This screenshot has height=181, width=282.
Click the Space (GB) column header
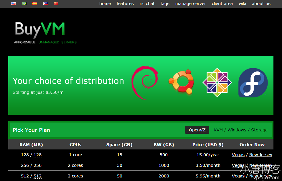pyautogui.click(x=119, y=145)
